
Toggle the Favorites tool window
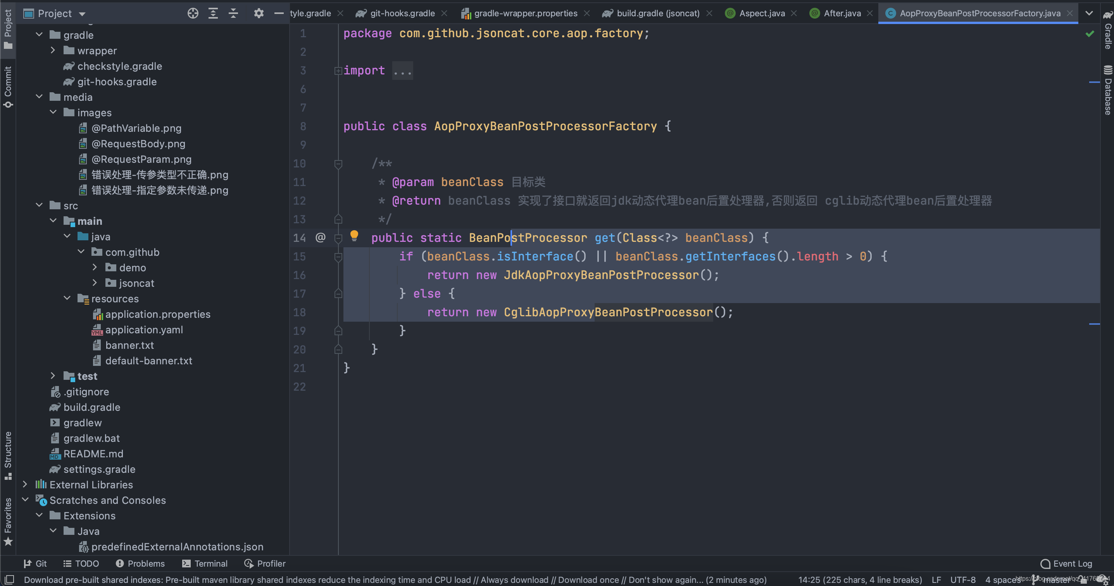(x=8, y=521)
